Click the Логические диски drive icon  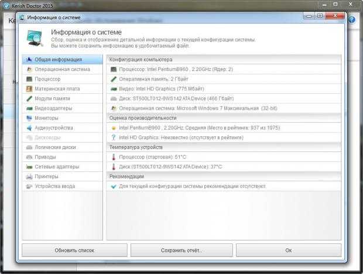[x=29, y=147]
